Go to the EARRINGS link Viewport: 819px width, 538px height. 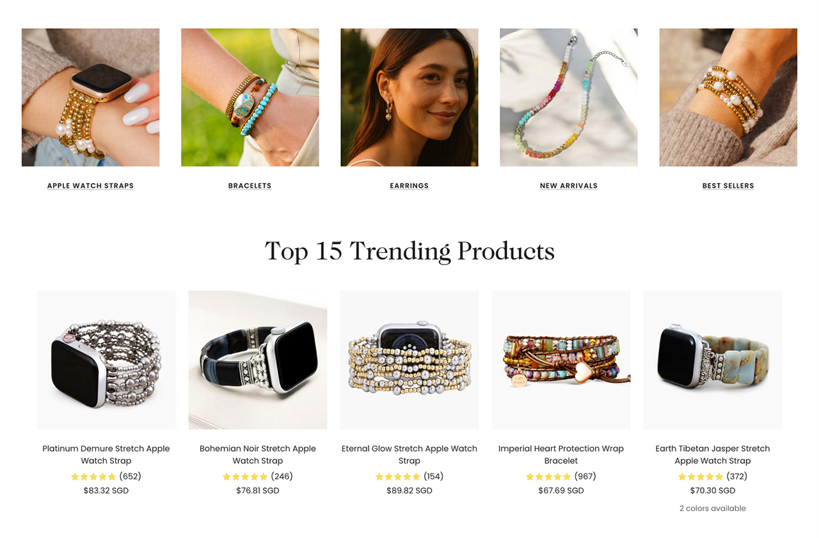pyautogui.click(x=409, y=186)
